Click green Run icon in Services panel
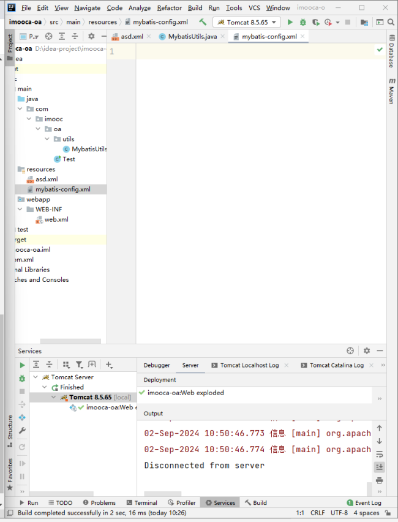Image resolution: width=398 pixels, height=522 pixels. pos(22,365)
